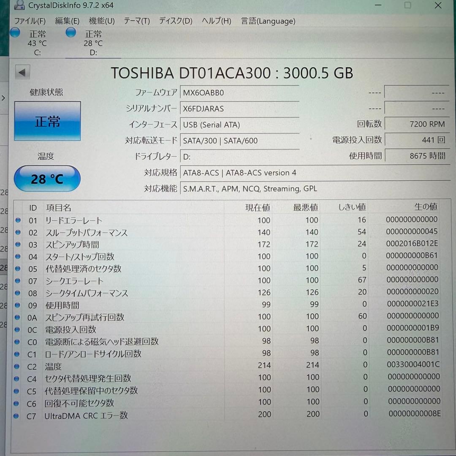Click the 項目名 column header

(134, 207)
